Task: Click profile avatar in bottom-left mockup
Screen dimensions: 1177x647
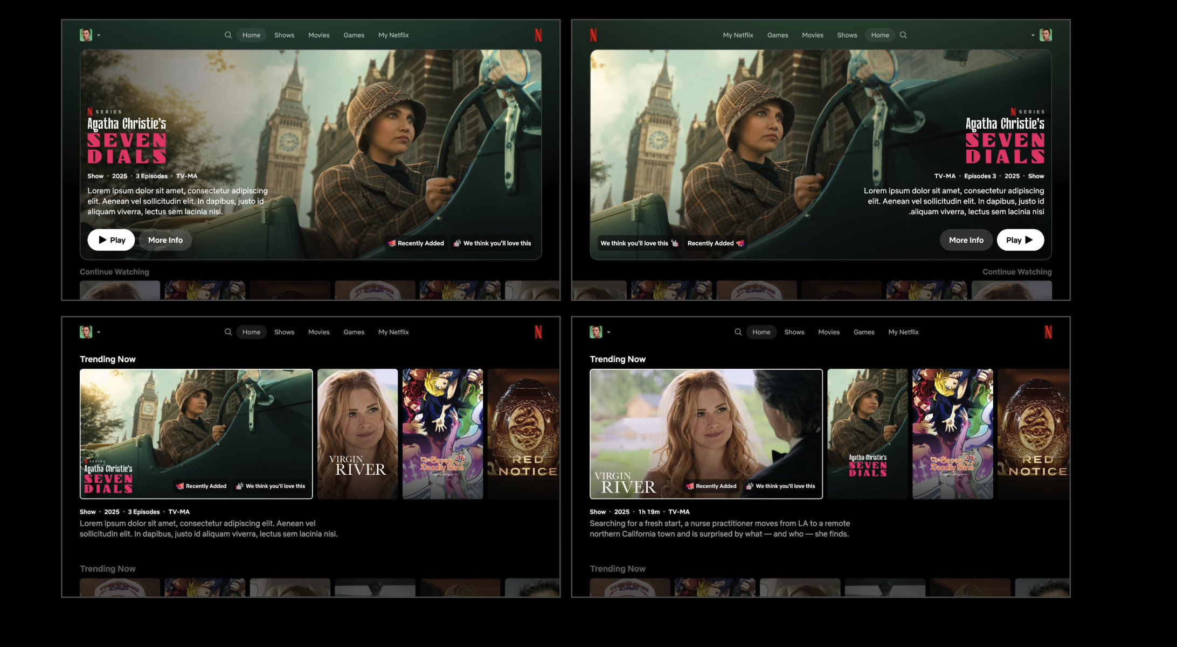Action: (86, 332)
